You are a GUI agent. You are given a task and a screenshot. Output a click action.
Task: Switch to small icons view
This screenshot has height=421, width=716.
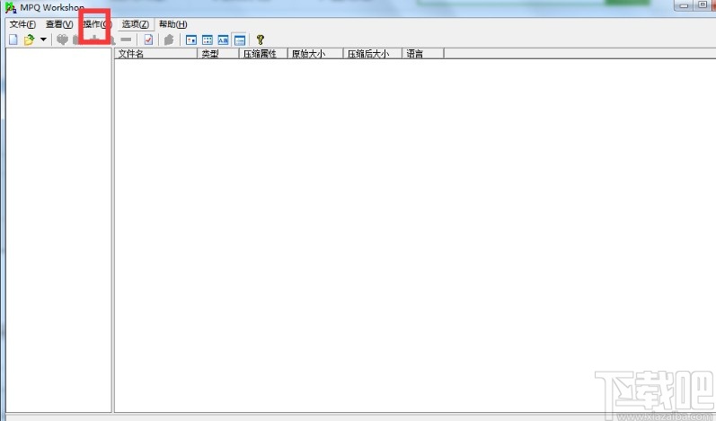tap(208, 40)
